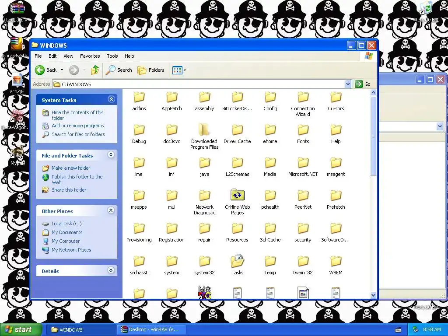Toggle the Folders pane
The width and height of the screenshot is (448, 336).
coord(151,70)
